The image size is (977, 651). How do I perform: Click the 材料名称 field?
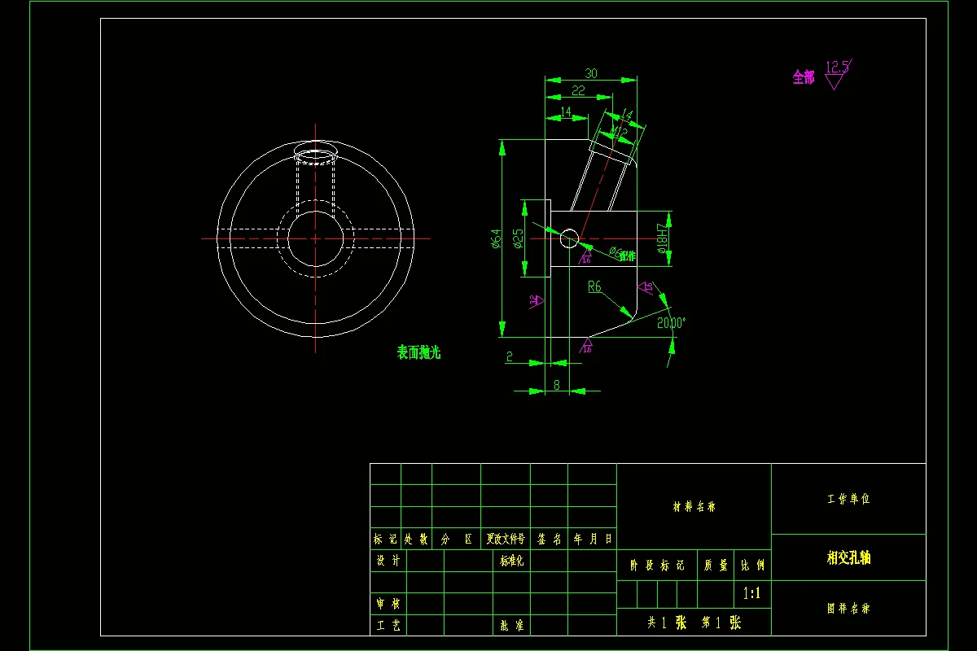(694, 506)
